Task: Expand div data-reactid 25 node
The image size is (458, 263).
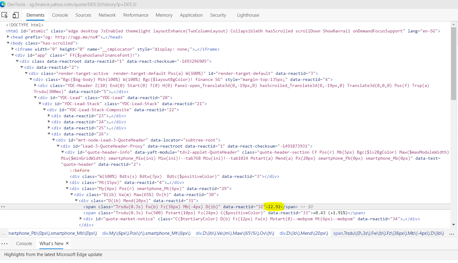Action: click(x=49, y=128)
